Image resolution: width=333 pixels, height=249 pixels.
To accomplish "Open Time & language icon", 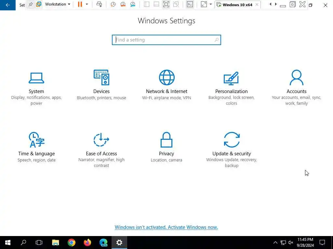I will coord(36,140).
